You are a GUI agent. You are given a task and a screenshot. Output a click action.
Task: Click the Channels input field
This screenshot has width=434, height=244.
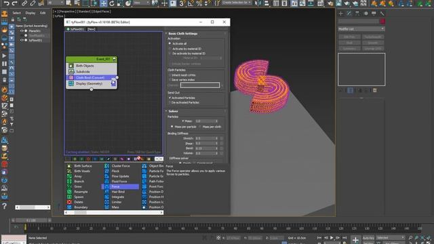click(200, 85)
